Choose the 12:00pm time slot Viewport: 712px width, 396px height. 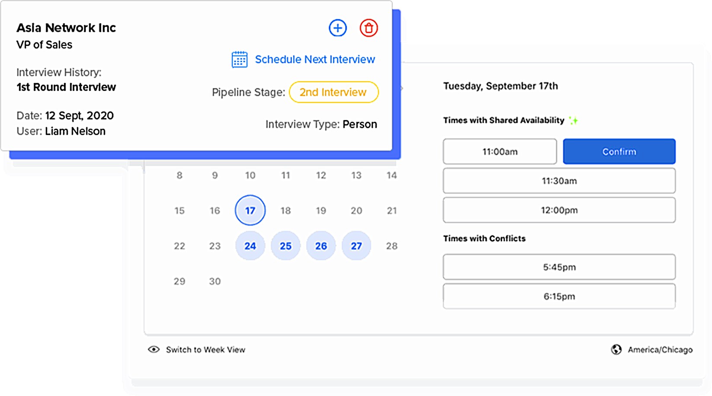(x=559, y=210)
